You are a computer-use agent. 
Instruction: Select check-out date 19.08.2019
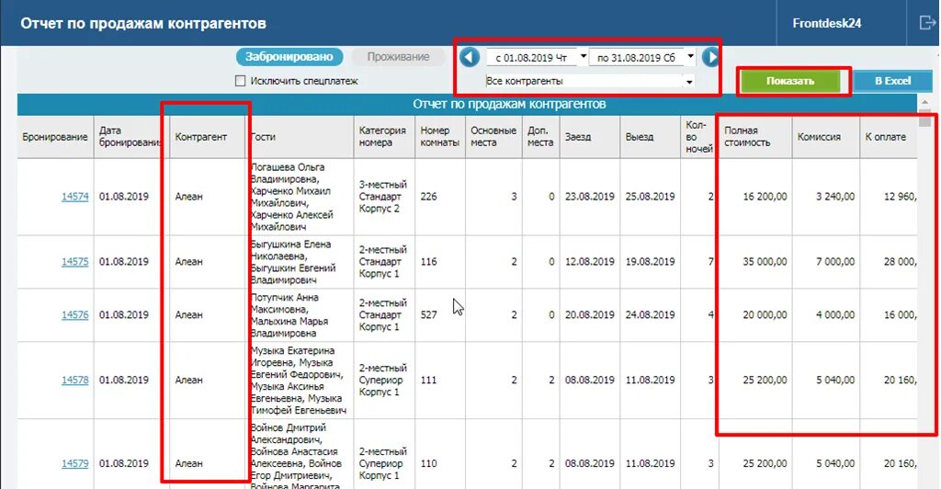[651, 262]
